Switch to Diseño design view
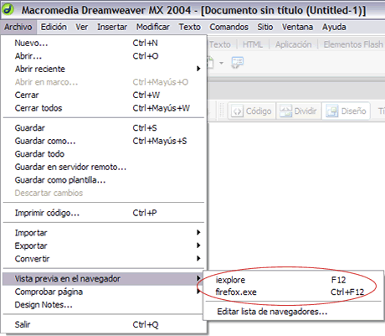 346,111
